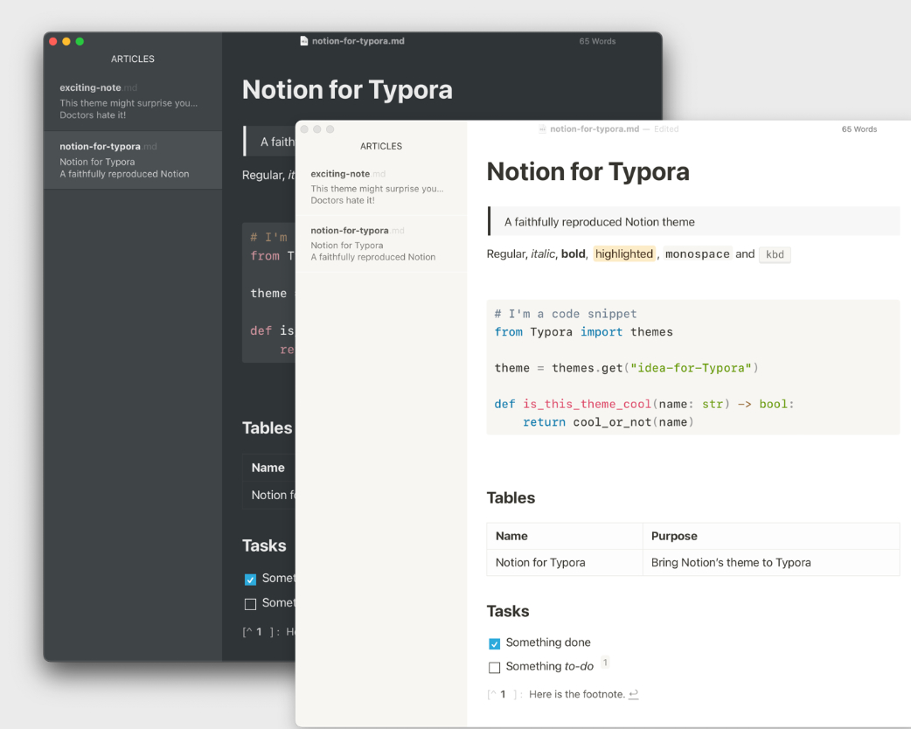
Task: Click the '65 Words' counter in the dark window
Action: (x=597, y=41)
